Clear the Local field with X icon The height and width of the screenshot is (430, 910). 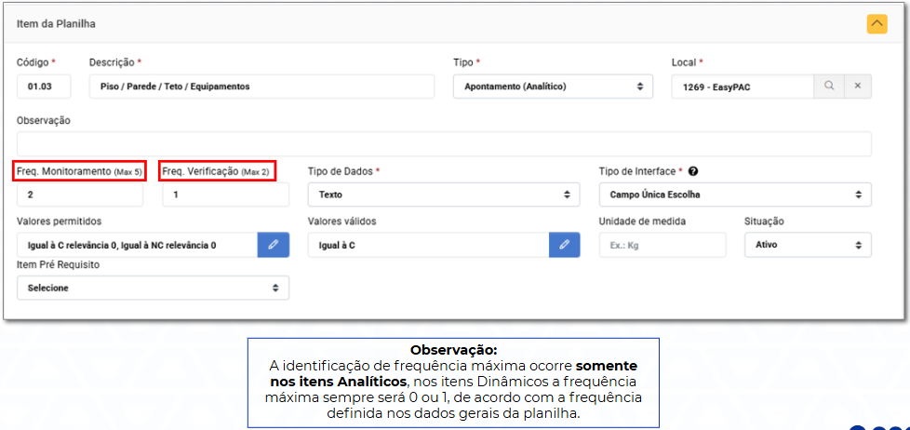pos(857,87)
